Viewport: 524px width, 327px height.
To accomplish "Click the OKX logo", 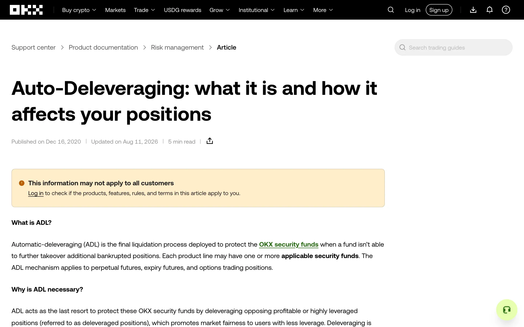I will point(26,10).
